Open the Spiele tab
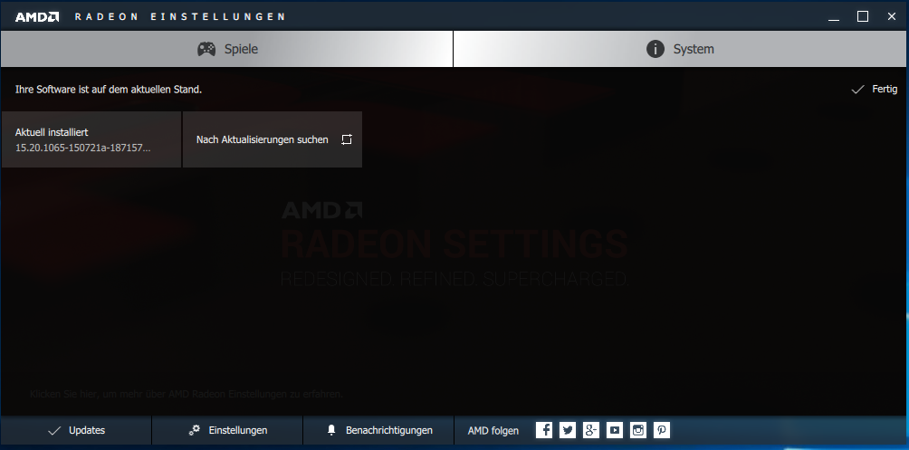Screen dimensions: 909x450 226,49
